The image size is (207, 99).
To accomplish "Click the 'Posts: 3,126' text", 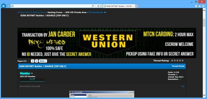I will 173,72.
